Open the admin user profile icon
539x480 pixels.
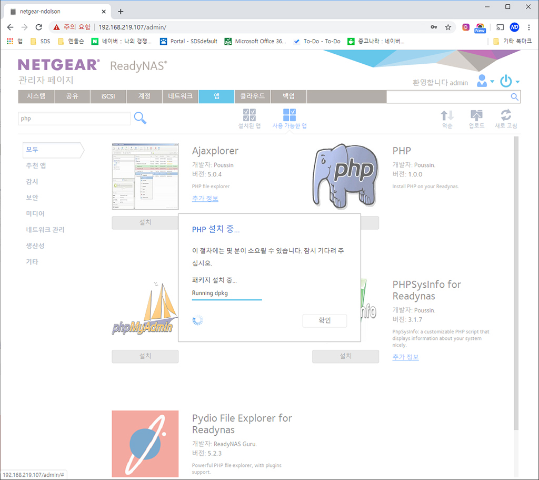482,81
